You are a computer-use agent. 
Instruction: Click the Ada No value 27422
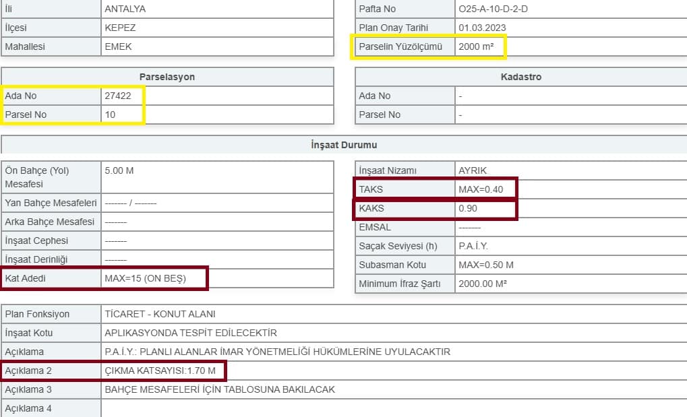tap(118, 96)
